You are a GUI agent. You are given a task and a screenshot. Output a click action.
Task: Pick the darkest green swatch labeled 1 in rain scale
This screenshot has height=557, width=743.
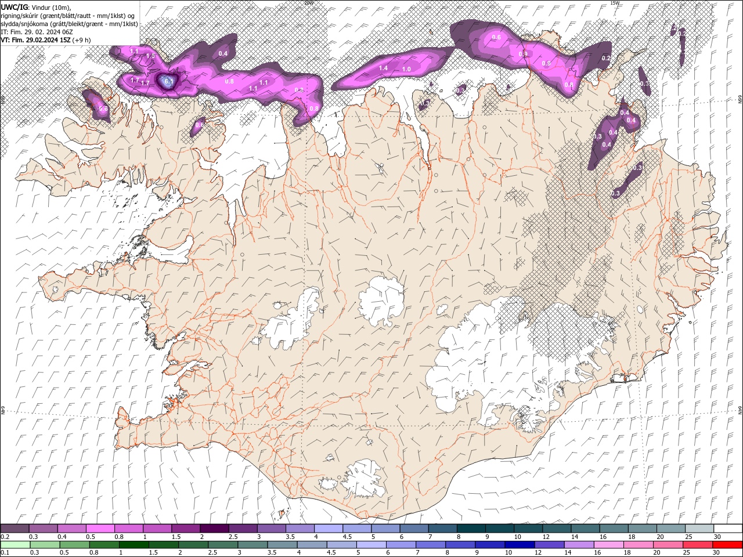point(134,545)
